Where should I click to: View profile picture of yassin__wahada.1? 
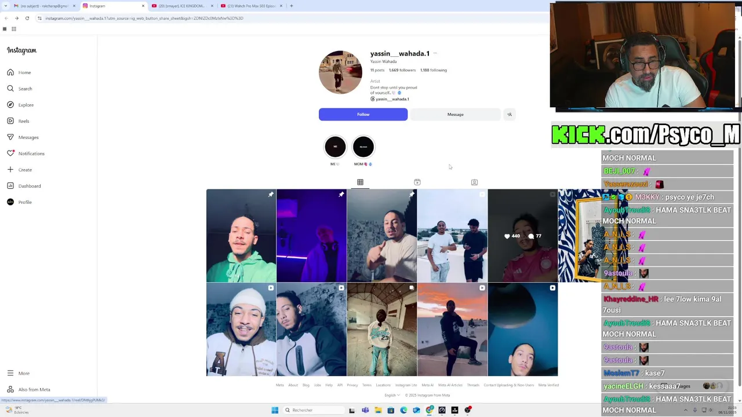[x=340, y=72]
